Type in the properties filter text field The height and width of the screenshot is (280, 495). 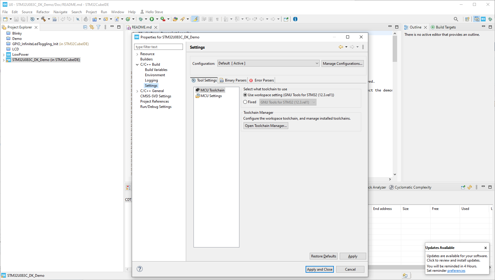point(159,47)
